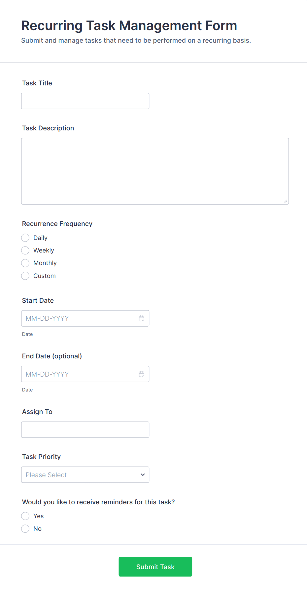Select the Daily recurrence option
Viewport: 307px width, 593px height.
click(x=25, y=238)
